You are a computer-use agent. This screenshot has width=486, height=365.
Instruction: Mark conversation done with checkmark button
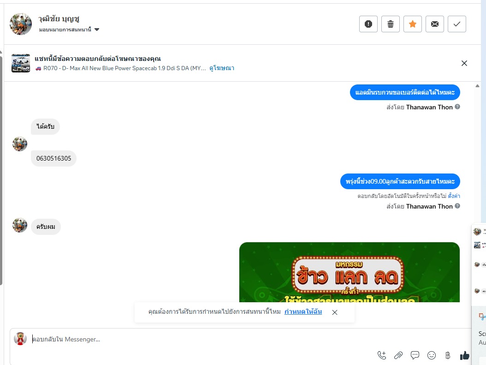click(457, 24)
